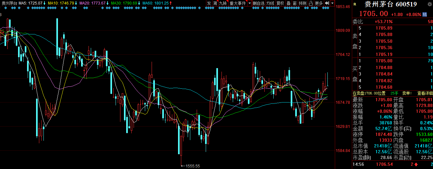Click the 窗 window button
Screen dimensions: 433x169
tap(295, 3)
